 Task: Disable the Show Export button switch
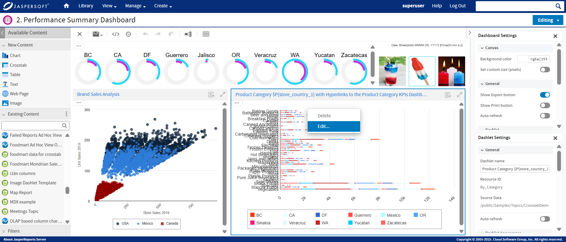click(545, 95)
